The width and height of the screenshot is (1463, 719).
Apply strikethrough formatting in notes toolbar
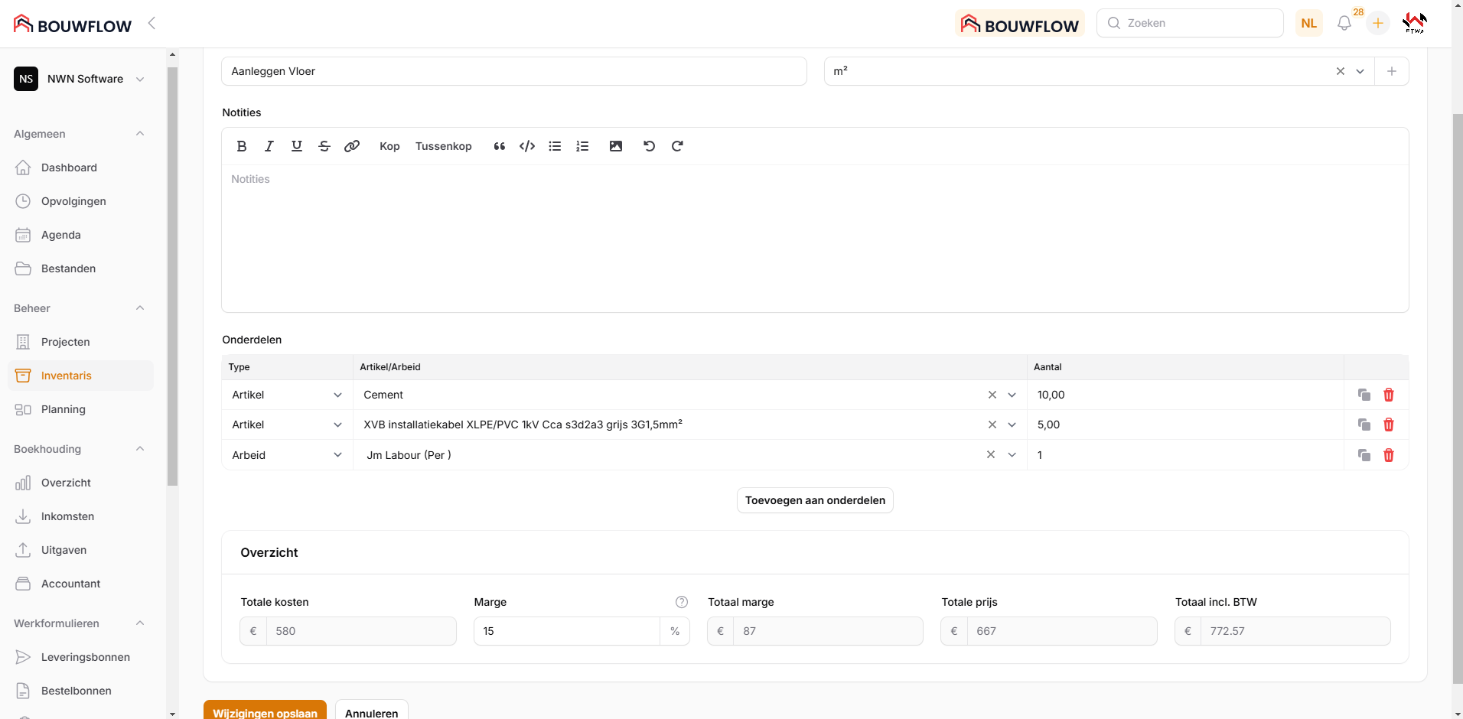coord(324,146)
